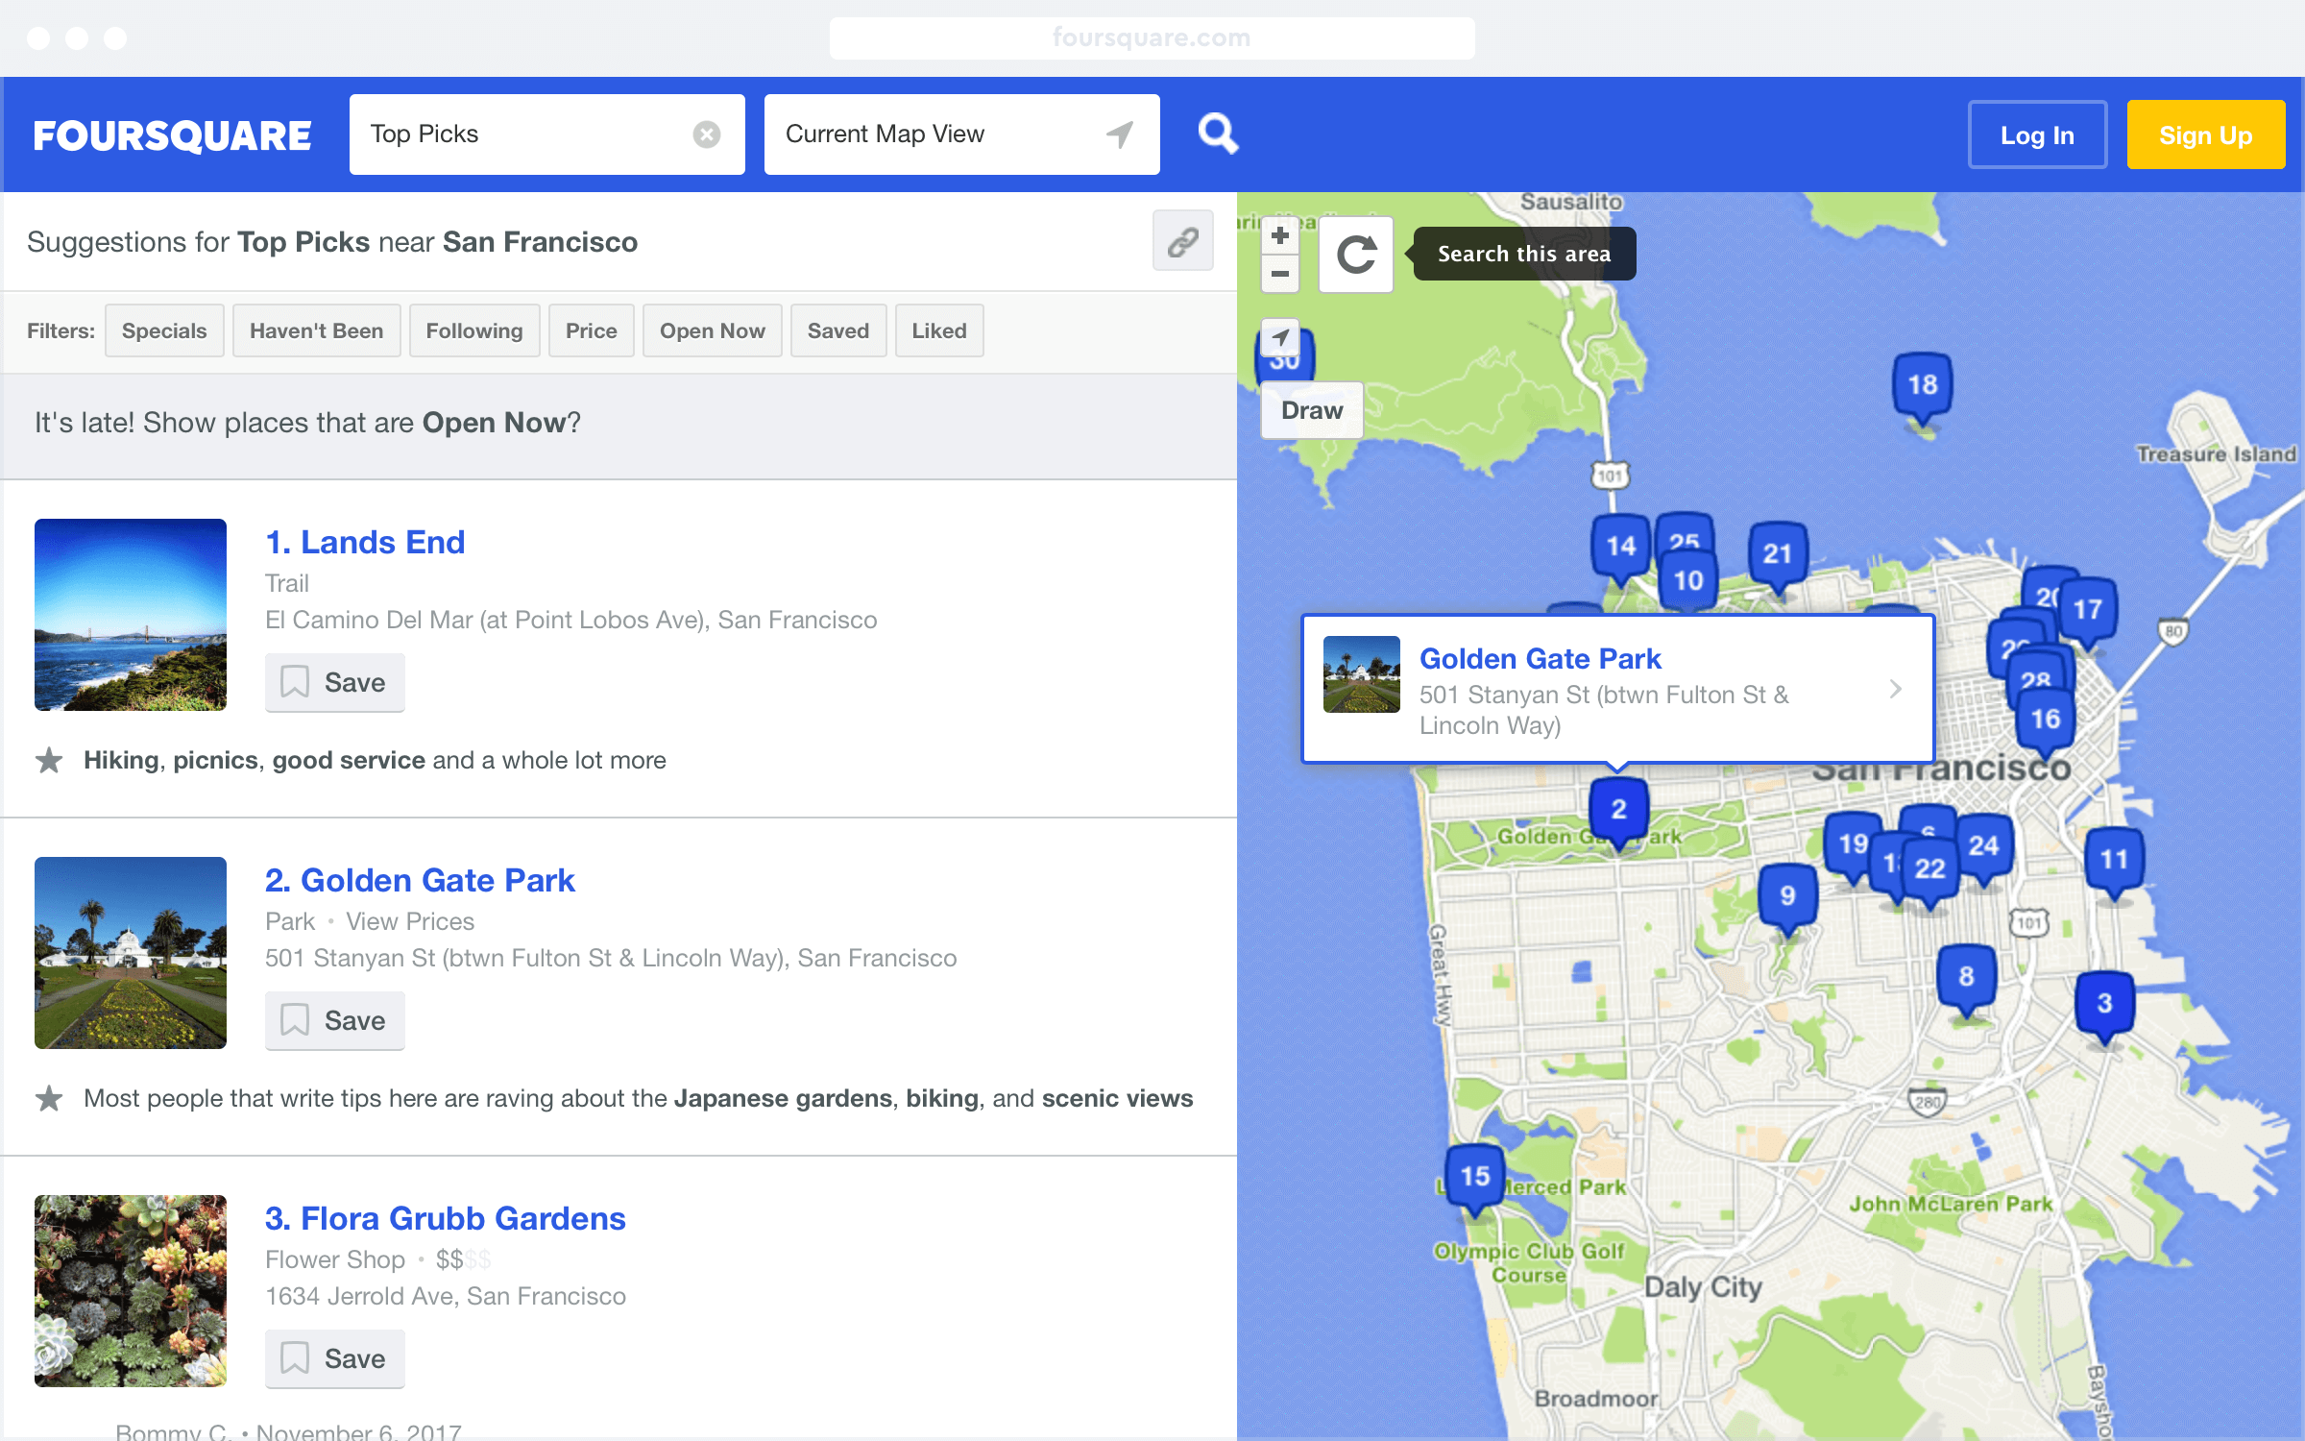2305x1441 pixels.
Task: Toggle the Saved filter
Action: [838, 330]
